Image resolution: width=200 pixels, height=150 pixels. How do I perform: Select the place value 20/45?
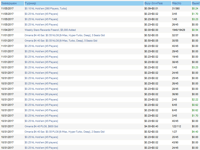tap(175, 137)
